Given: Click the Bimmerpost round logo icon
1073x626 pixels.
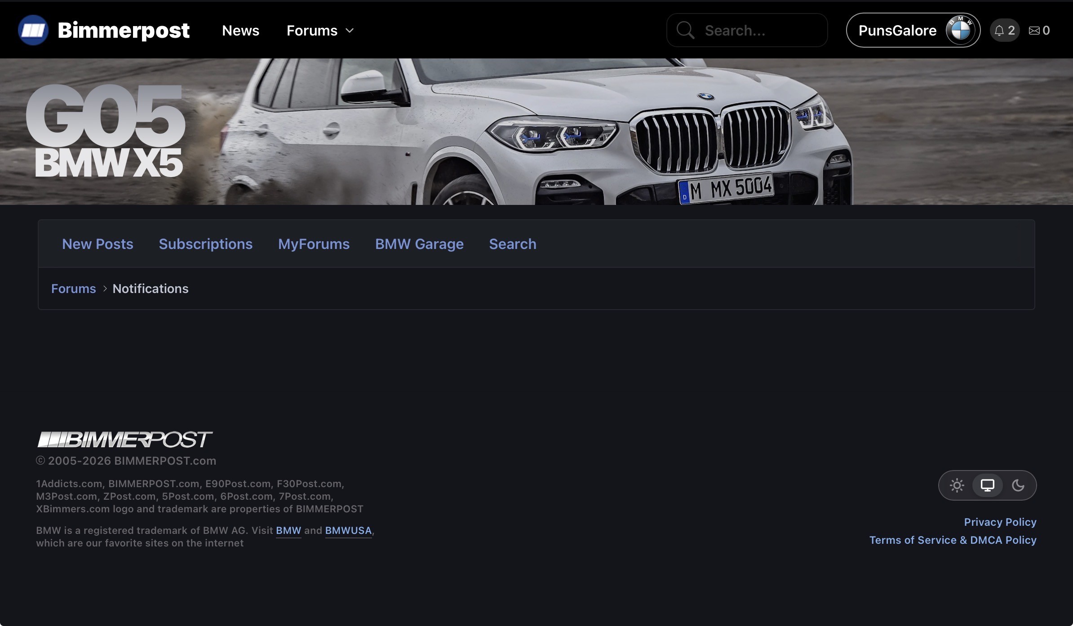Looking at the screenshot, I should click(x=33, y=30).
